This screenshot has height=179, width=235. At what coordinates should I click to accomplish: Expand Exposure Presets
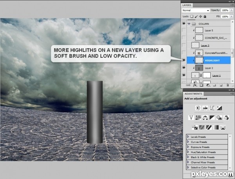click(x=188, y=147)
